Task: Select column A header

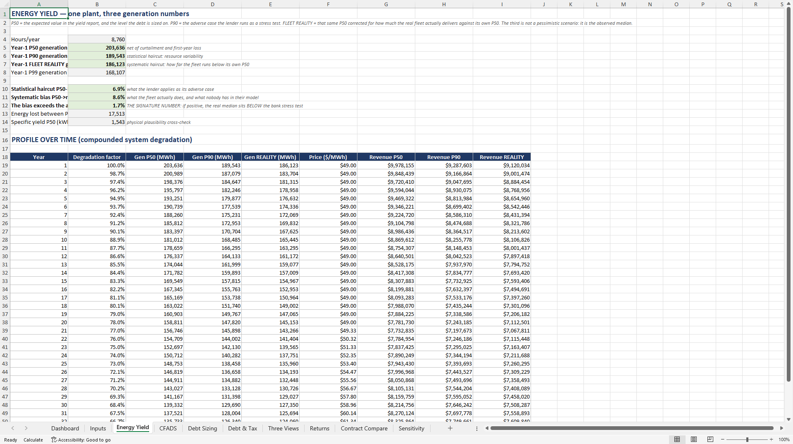Action: point(39,4)
